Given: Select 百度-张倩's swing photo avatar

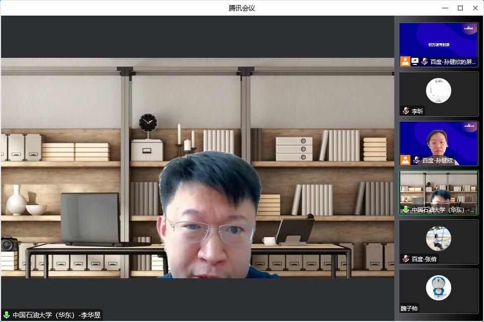Looking at the screenshot, I should (438, 238).
